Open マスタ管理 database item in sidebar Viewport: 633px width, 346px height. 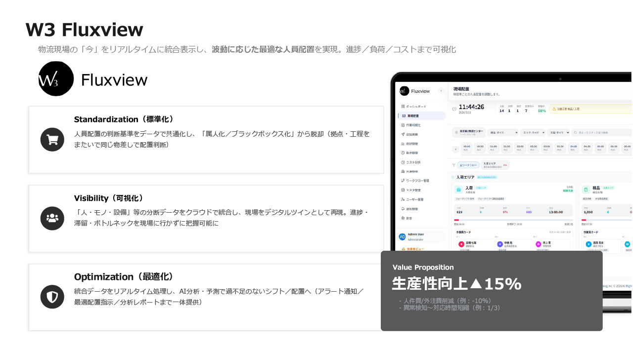(422, 190)
